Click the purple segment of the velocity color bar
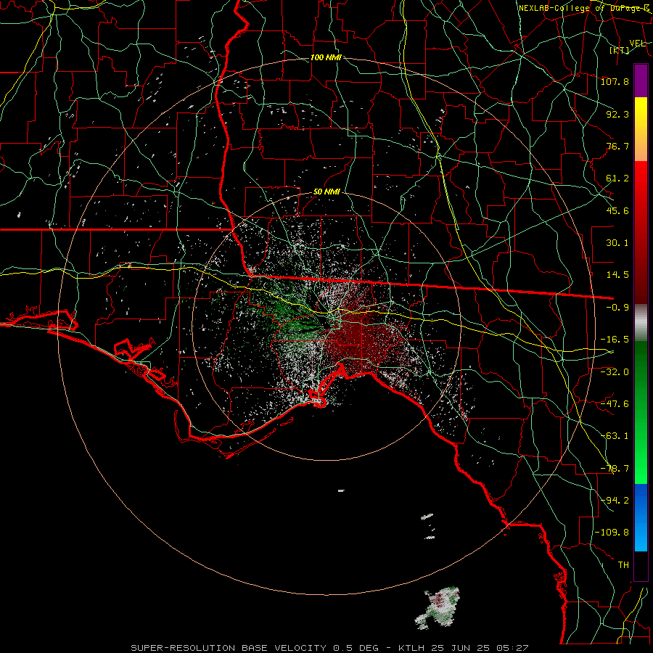Viewport: 653px width, 653px height. click(641, 81)
